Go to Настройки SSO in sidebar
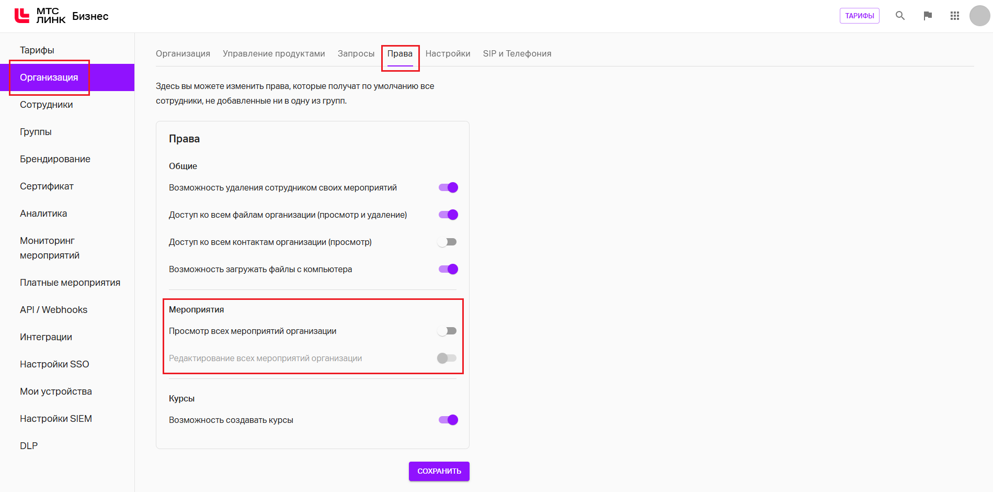This screenshot has height=492, width=993. (54, 364)
